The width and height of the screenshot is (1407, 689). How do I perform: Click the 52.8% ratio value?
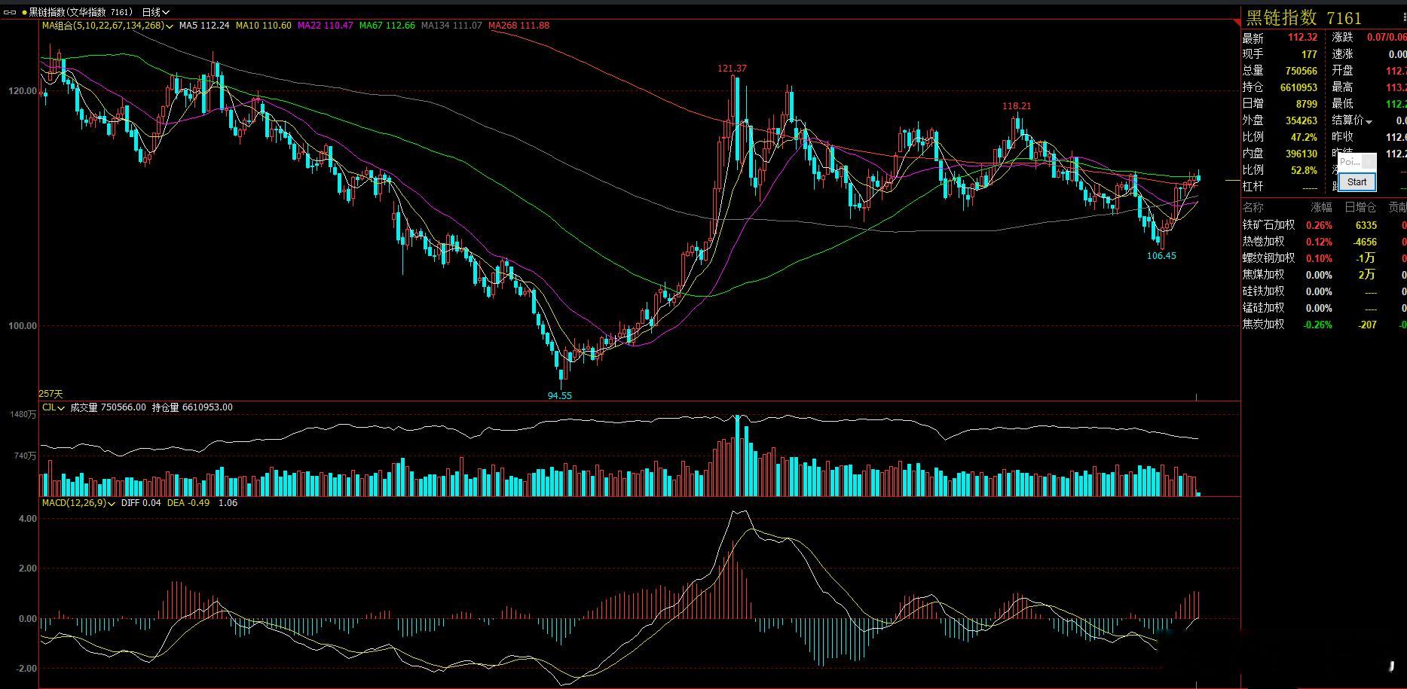[1304, 170]
